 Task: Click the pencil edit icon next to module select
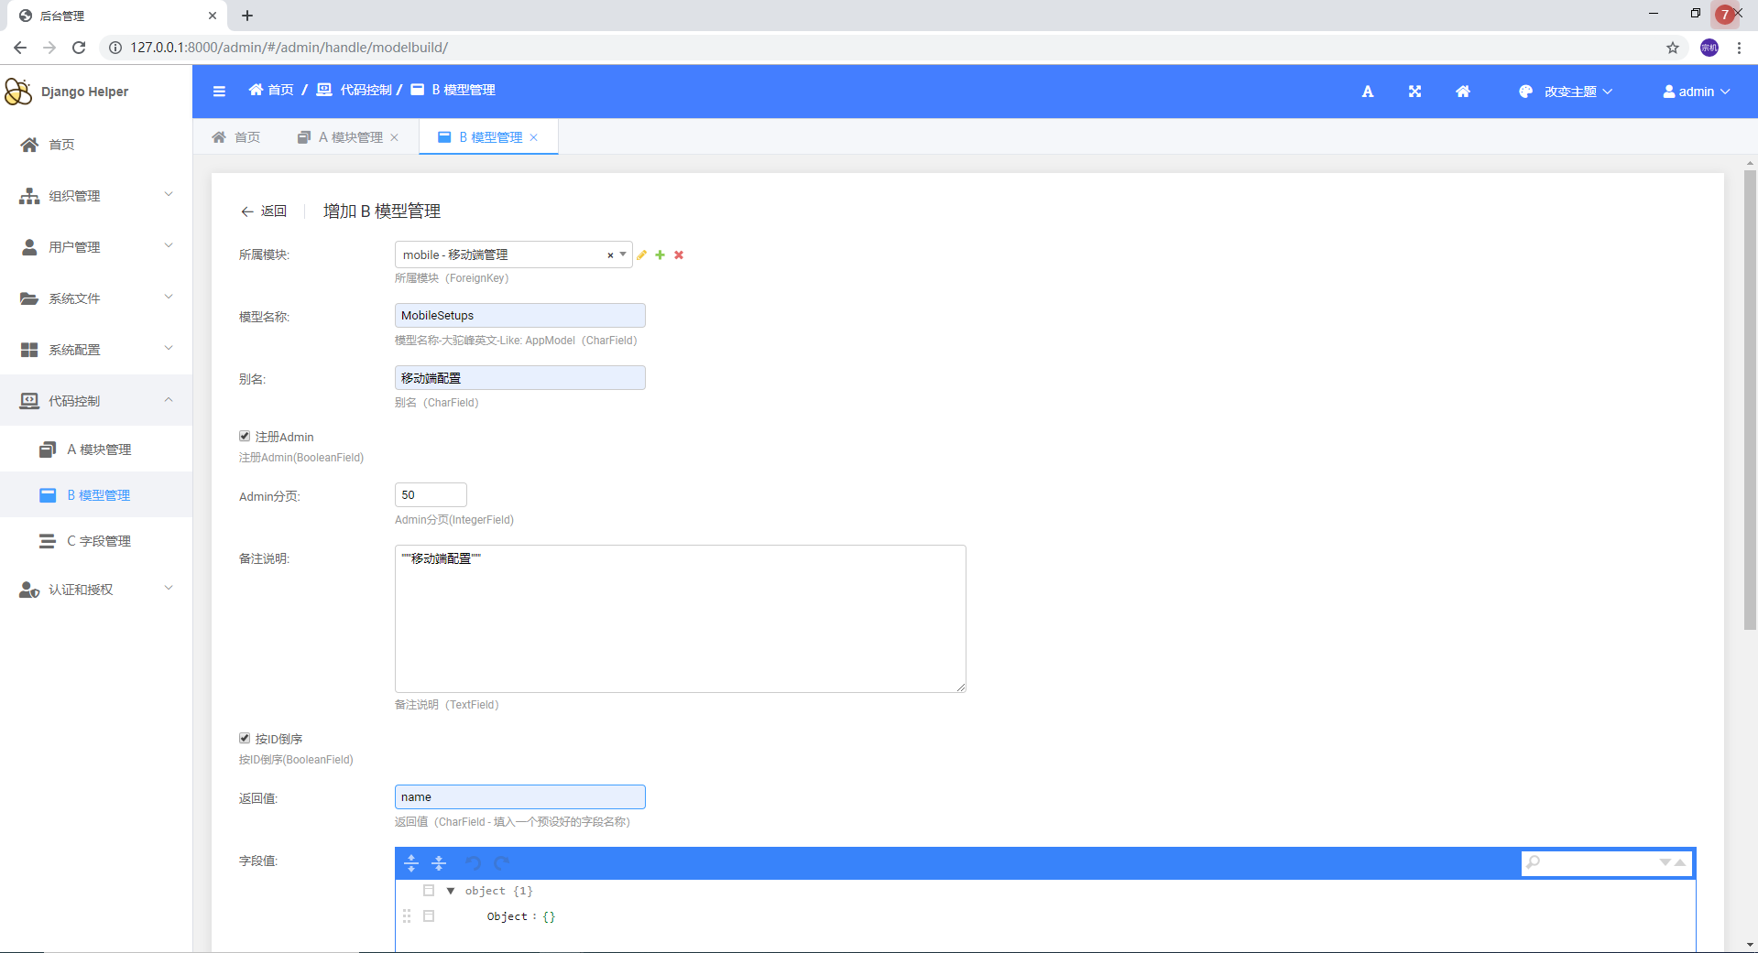coord(642,255)
